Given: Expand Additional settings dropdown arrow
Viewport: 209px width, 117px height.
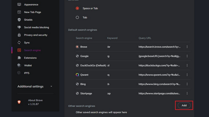Looking at the screenshot, I should coord(51,86).
